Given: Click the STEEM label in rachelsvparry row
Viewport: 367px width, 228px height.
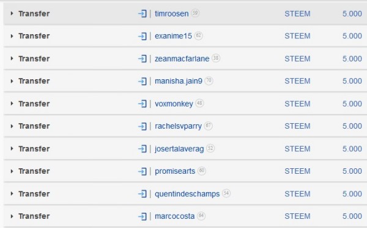Looking at the screenshot, I should tap(297, 126).
